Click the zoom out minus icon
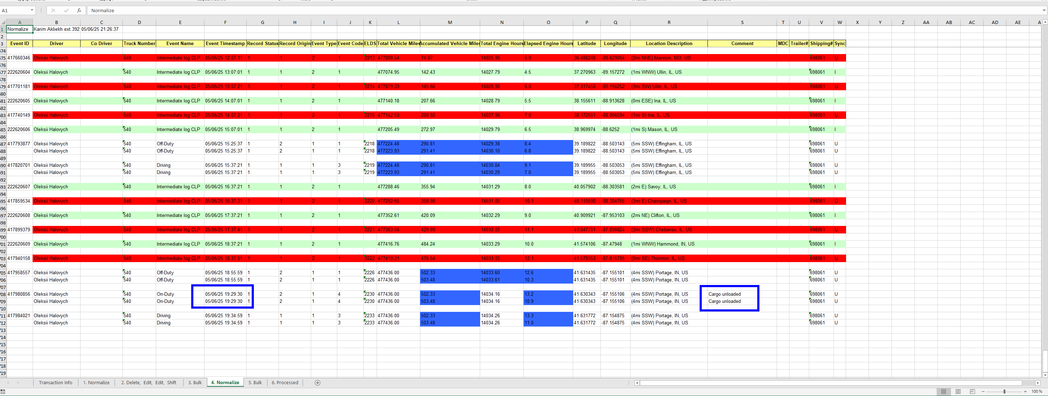The image size is (1048, 396). pos(983,391)
